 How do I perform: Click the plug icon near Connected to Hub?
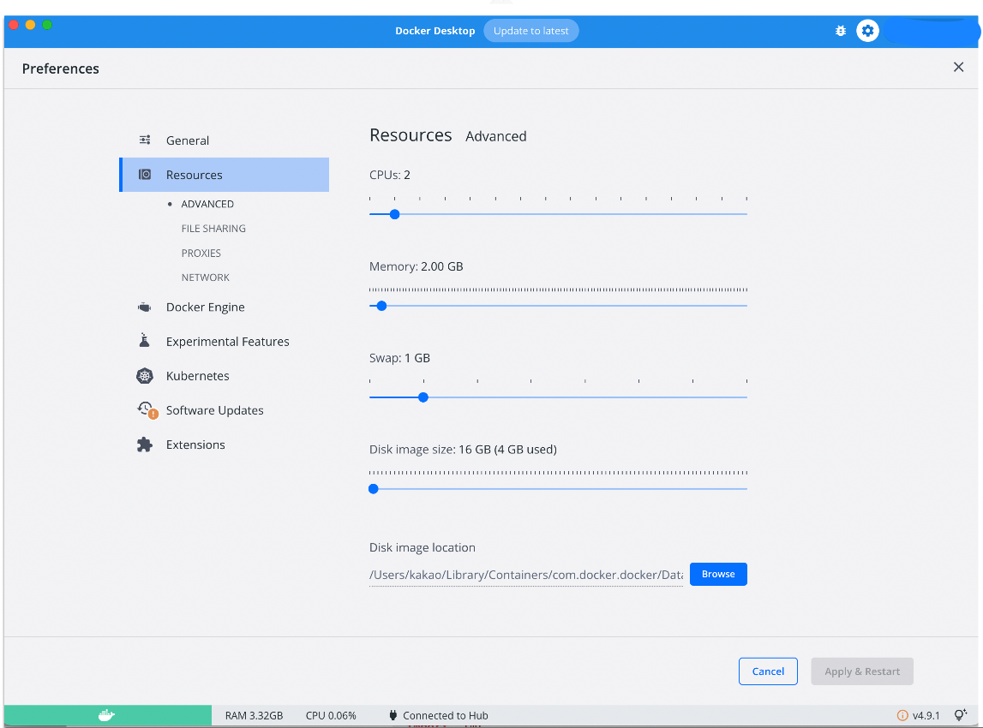click(393, 715)
